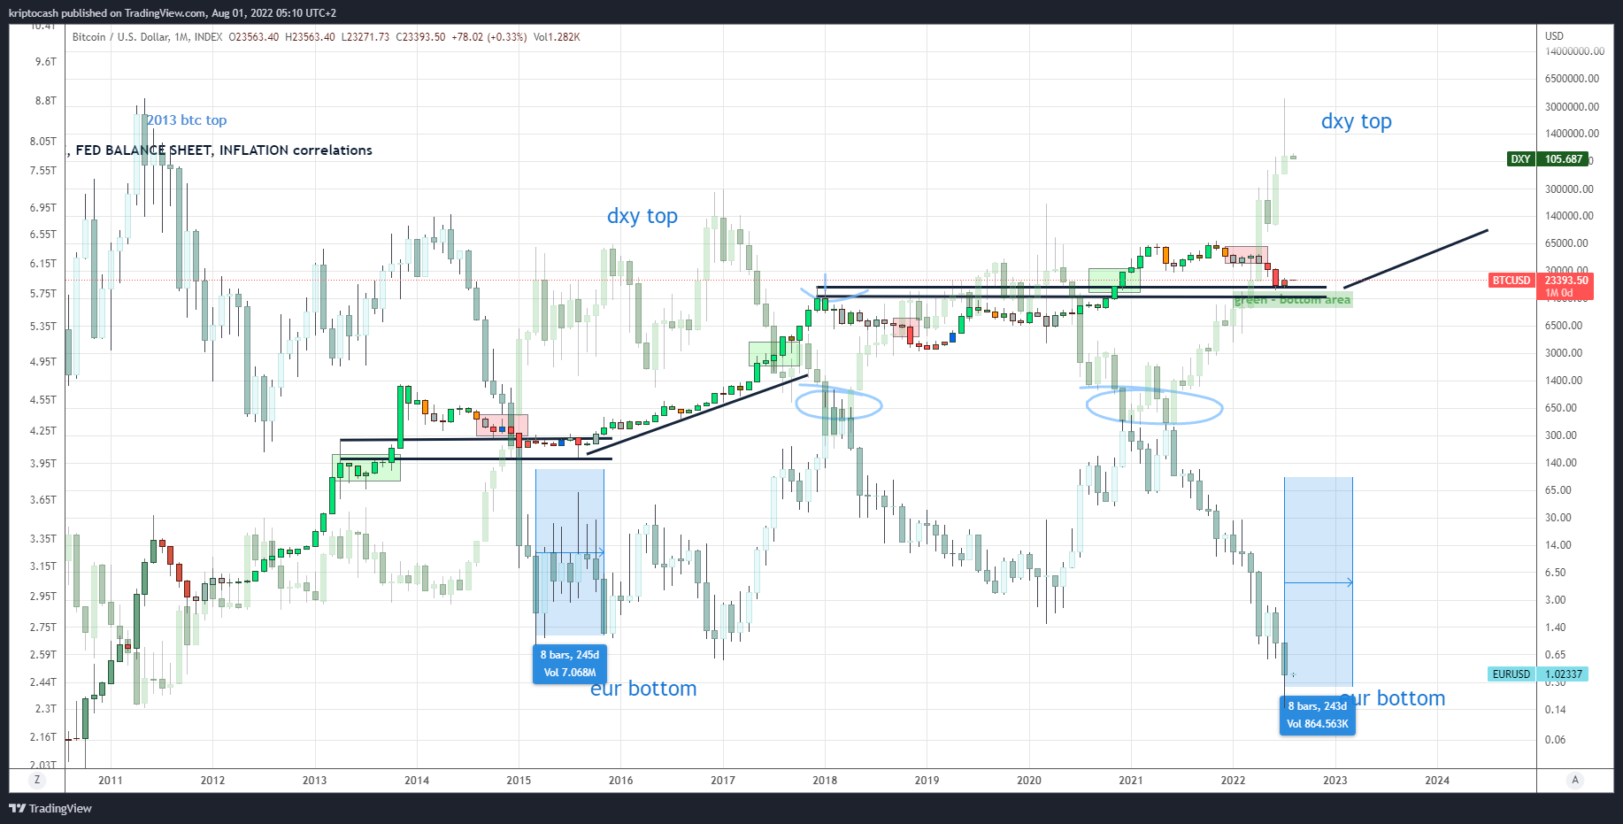Click the chart title Bitcoin / U.S. Dollar
This screenshot has height=824, width=1623.
pyautogui.click(x=120, y=37)
